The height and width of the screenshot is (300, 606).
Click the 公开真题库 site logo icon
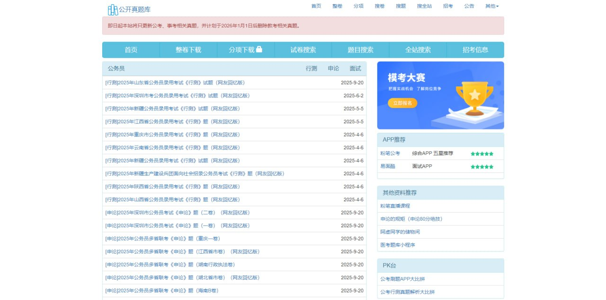click(x=113, y=9)
